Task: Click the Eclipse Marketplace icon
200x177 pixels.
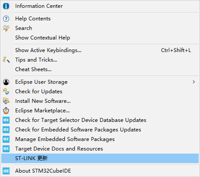Action: click(x=6, y=111)
